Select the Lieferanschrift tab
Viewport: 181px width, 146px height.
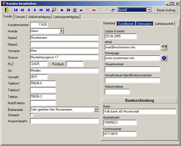pyautogui.click(x=164, y=24)
